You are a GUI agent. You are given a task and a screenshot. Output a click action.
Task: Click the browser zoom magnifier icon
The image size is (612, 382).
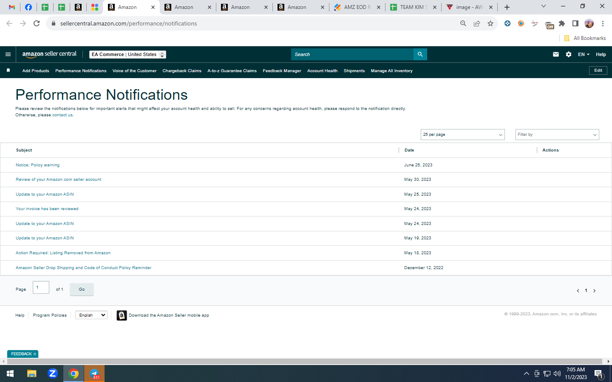[x=463, y=23]
